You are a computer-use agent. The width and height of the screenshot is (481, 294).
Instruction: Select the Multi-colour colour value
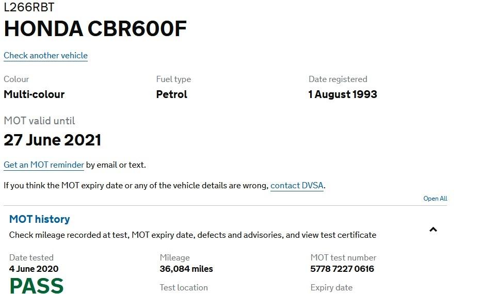click(34, 94)
